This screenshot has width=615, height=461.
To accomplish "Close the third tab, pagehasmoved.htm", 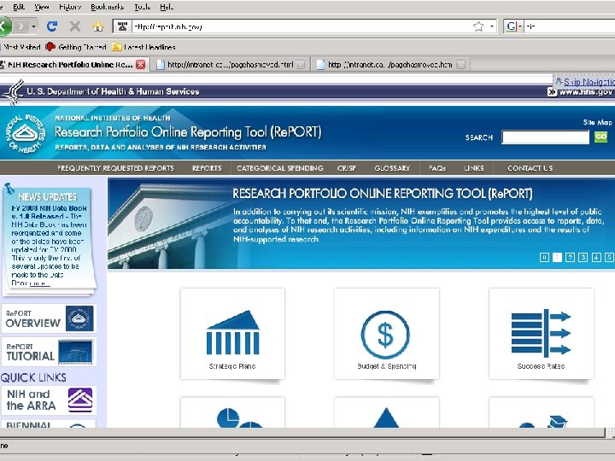I will tap(461, 65).
